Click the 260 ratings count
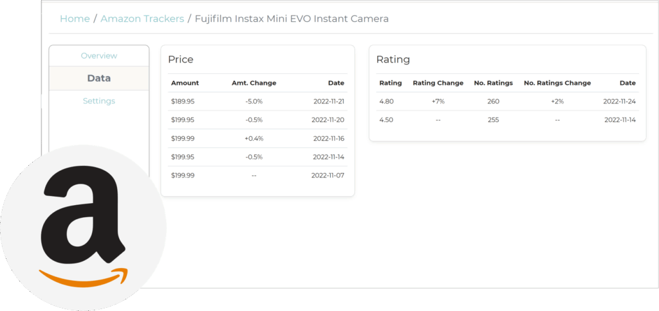The width and height of the screenshot is (659, 311). (494, 102)
